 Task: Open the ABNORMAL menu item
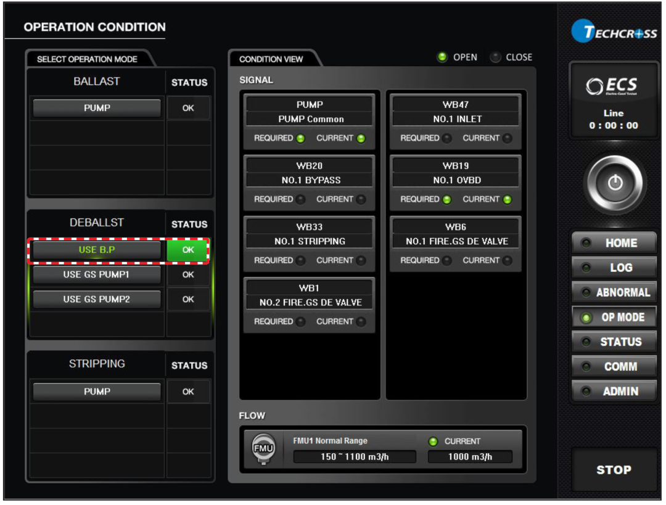point(614,292)
